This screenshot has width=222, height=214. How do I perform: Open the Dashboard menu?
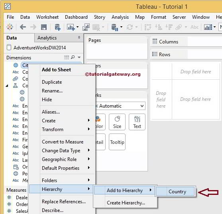coord(76,17)
